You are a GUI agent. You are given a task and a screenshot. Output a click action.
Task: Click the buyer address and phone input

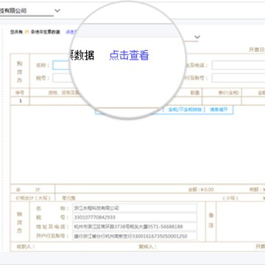pyautogui.click(x=239, y=66)
